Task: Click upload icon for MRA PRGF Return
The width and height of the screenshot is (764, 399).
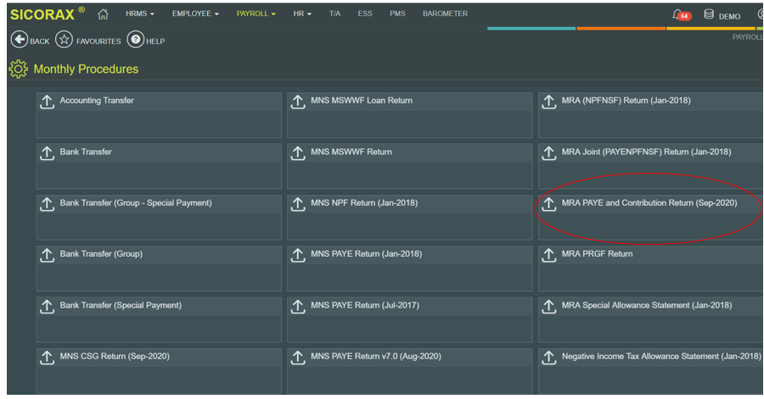Action: coord(548,255)
